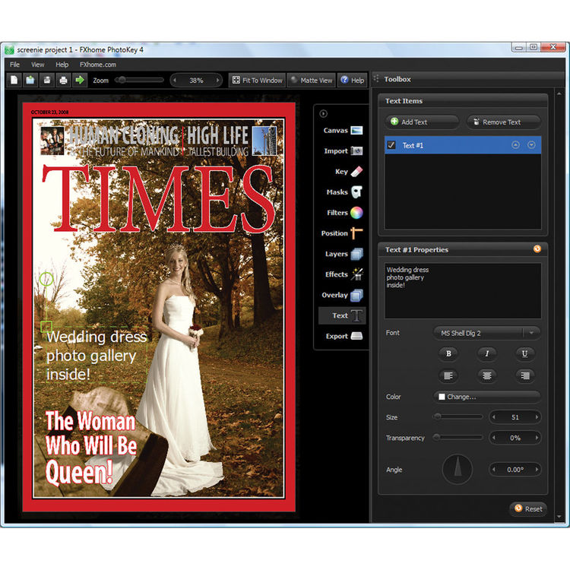
Task: Open the File menu
Action: click(x=14, y=65)
